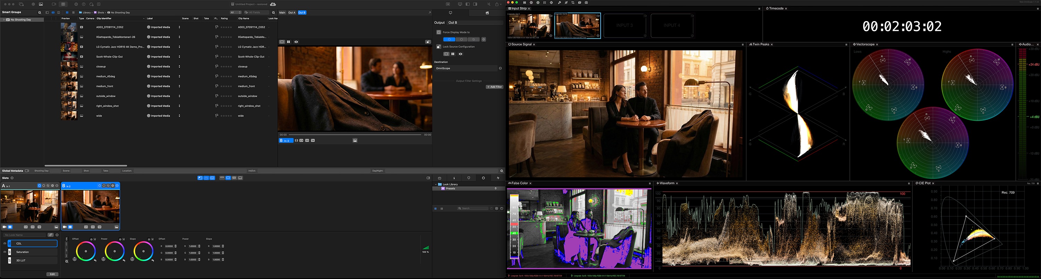1041x279 pixels.
Task: Click the checklist icon in OmniScope toolbar
Action: (544, 2)
